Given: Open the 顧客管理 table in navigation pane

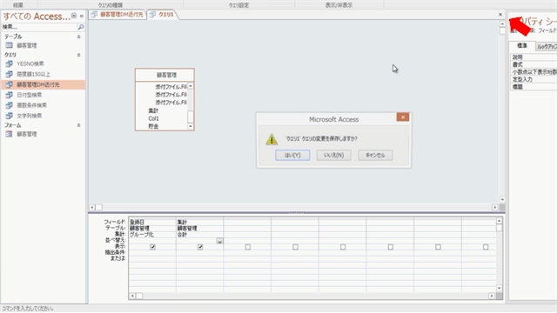Looking at the screenshot, I should (x=27, y=45).
